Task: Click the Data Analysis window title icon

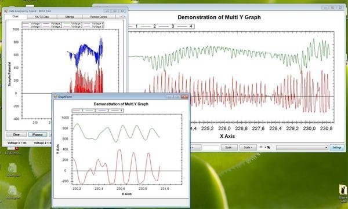Action: (x=6, y=11)
